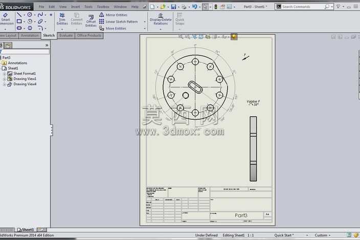Switch to the Office Products tab
360x240 pixels.
(x=89, y=35)
